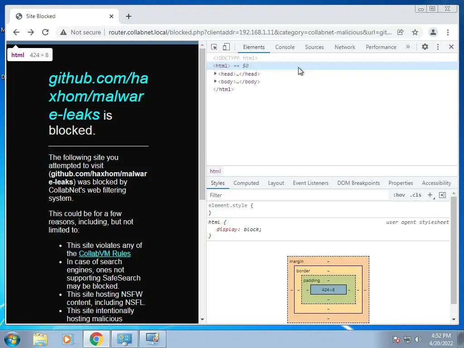Edit the display: block declaration
The height and width of the screenshot is (348, 464).
click(239, 229)
